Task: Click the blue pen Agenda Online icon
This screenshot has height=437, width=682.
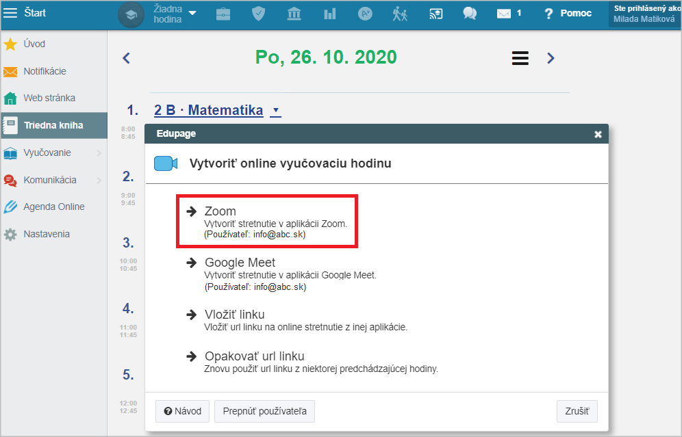Action: [10, 207]
